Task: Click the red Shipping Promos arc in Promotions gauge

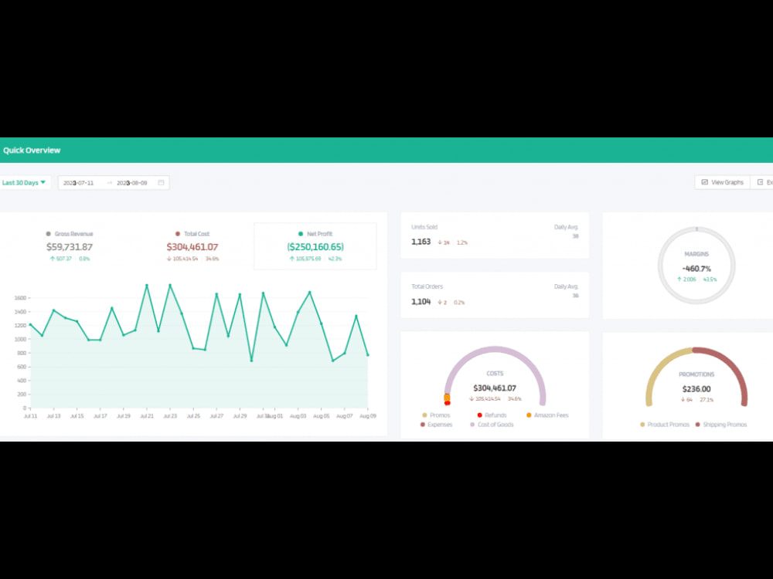Action: point(734,369)
